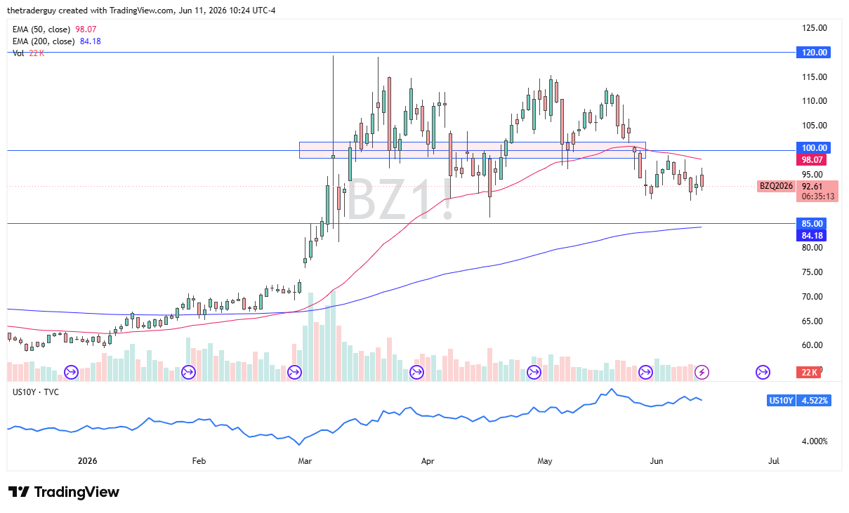
Task: Click the Apr time axis label
Action: tap(427, 461)
